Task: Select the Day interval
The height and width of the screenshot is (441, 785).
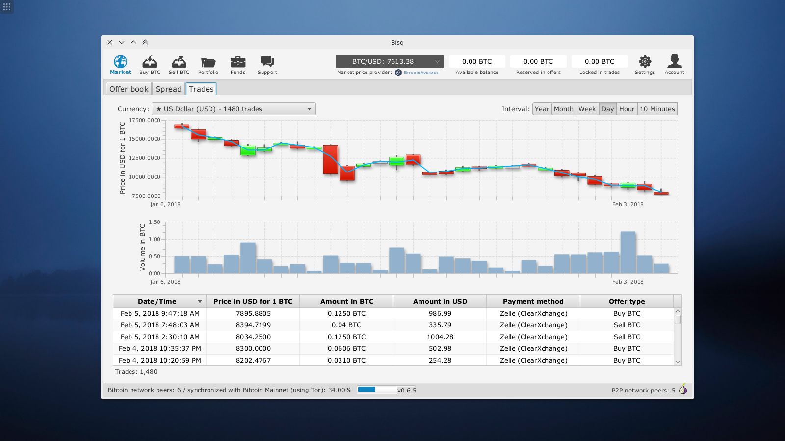Action: (608, 109)
